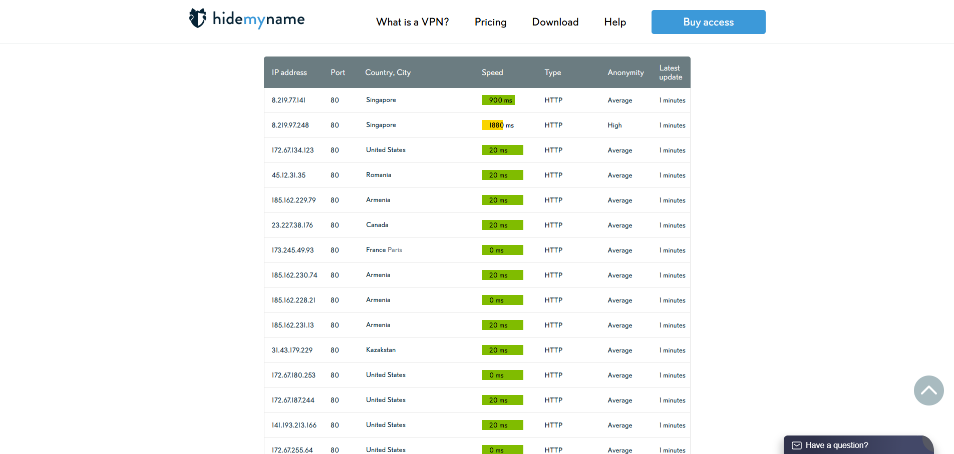This screenshot has width=954, height=454.
Task: Click Armenia in the 185.162.229.79 row
Action: point(378,200)
